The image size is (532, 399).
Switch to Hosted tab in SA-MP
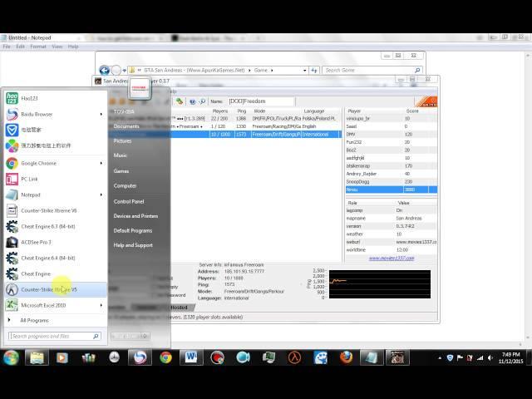coord(180,308)
